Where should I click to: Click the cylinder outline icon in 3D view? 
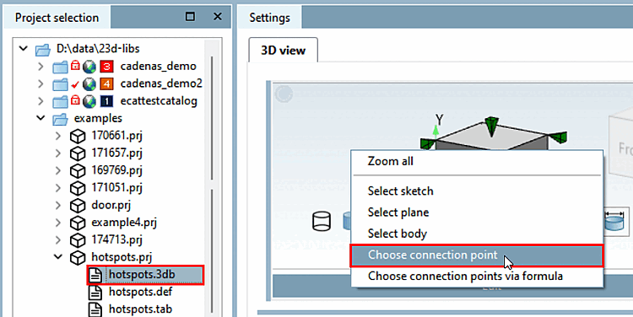pos(322,222)
